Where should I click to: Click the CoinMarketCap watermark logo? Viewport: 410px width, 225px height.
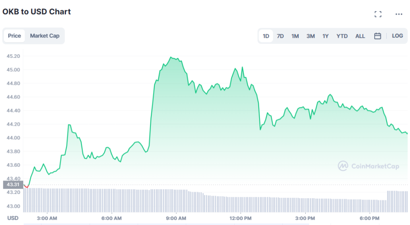coord(368,166)
